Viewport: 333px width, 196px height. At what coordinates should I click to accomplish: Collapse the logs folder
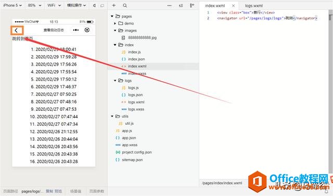[115, 81]
